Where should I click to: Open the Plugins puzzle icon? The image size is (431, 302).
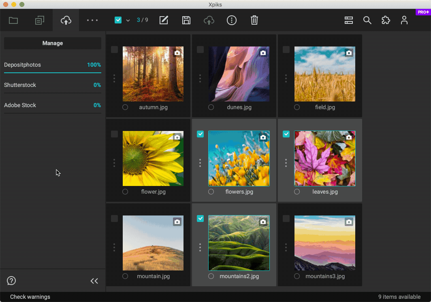click(386, 20)
